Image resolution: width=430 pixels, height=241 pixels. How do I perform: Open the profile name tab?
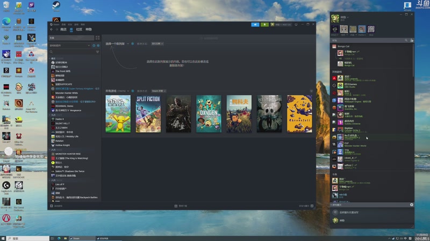tap(88, 29)
